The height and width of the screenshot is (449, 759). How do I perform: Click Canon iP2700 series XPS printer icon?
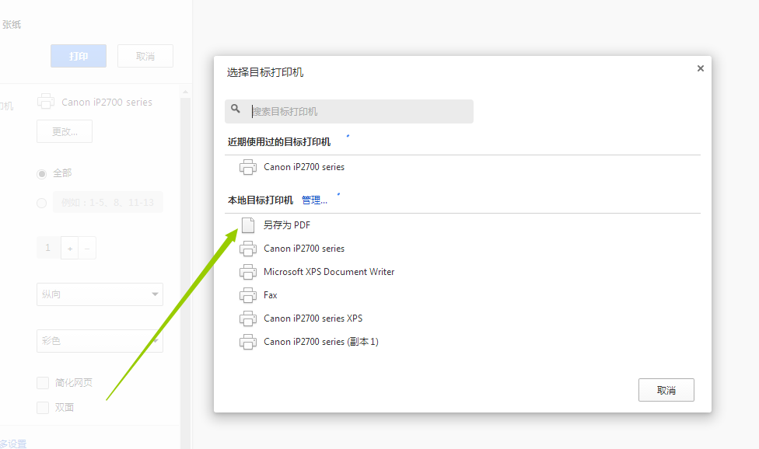click(x=248, y=318)
